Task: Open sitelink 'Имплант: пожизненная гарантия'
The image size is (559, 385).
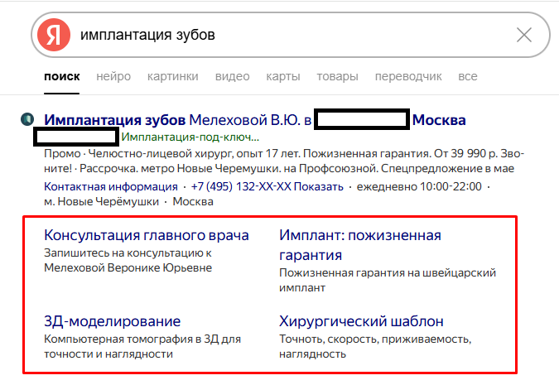Action: [x=360, y=245]
